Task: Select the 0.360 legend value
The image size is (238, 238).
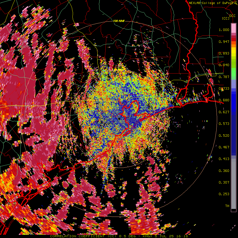Action: [224, 171]
